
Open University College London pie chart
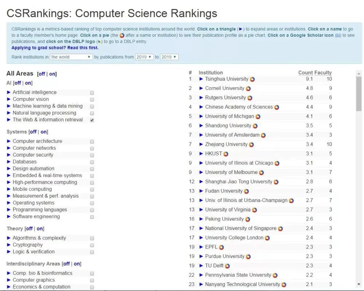click(267, 238)
